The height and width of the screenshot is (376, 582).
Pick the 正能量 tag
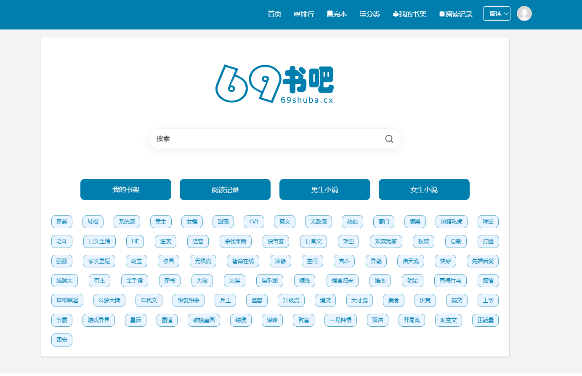[485, 320]
